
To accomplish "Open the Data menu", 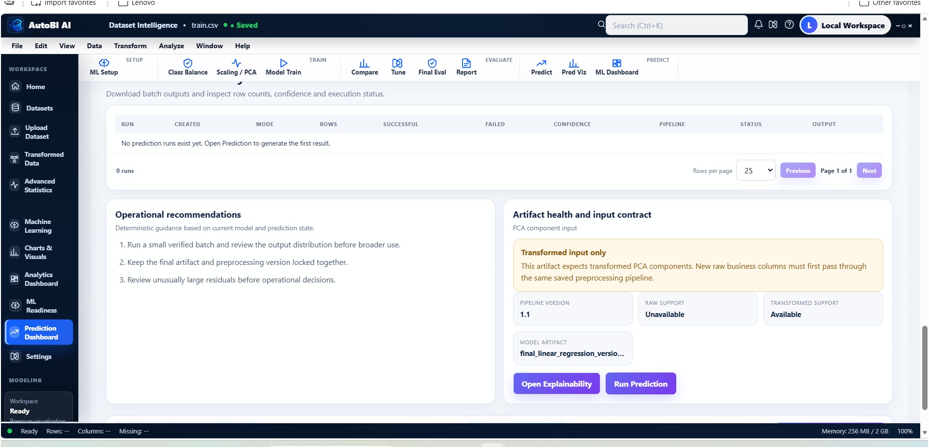I will click(94, 46).
